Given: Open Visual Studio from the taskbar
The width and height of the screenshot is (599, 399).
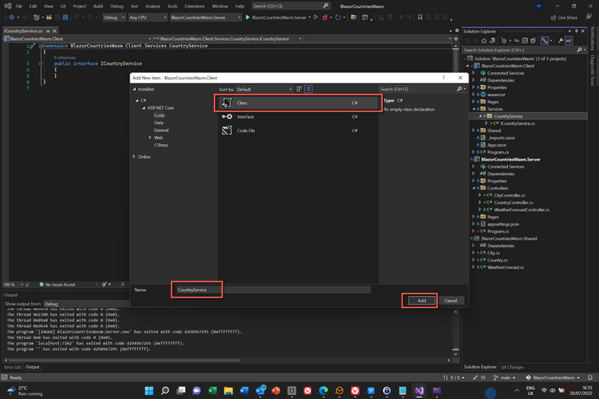Looking at the screenshot, I should tap(419, 390).
